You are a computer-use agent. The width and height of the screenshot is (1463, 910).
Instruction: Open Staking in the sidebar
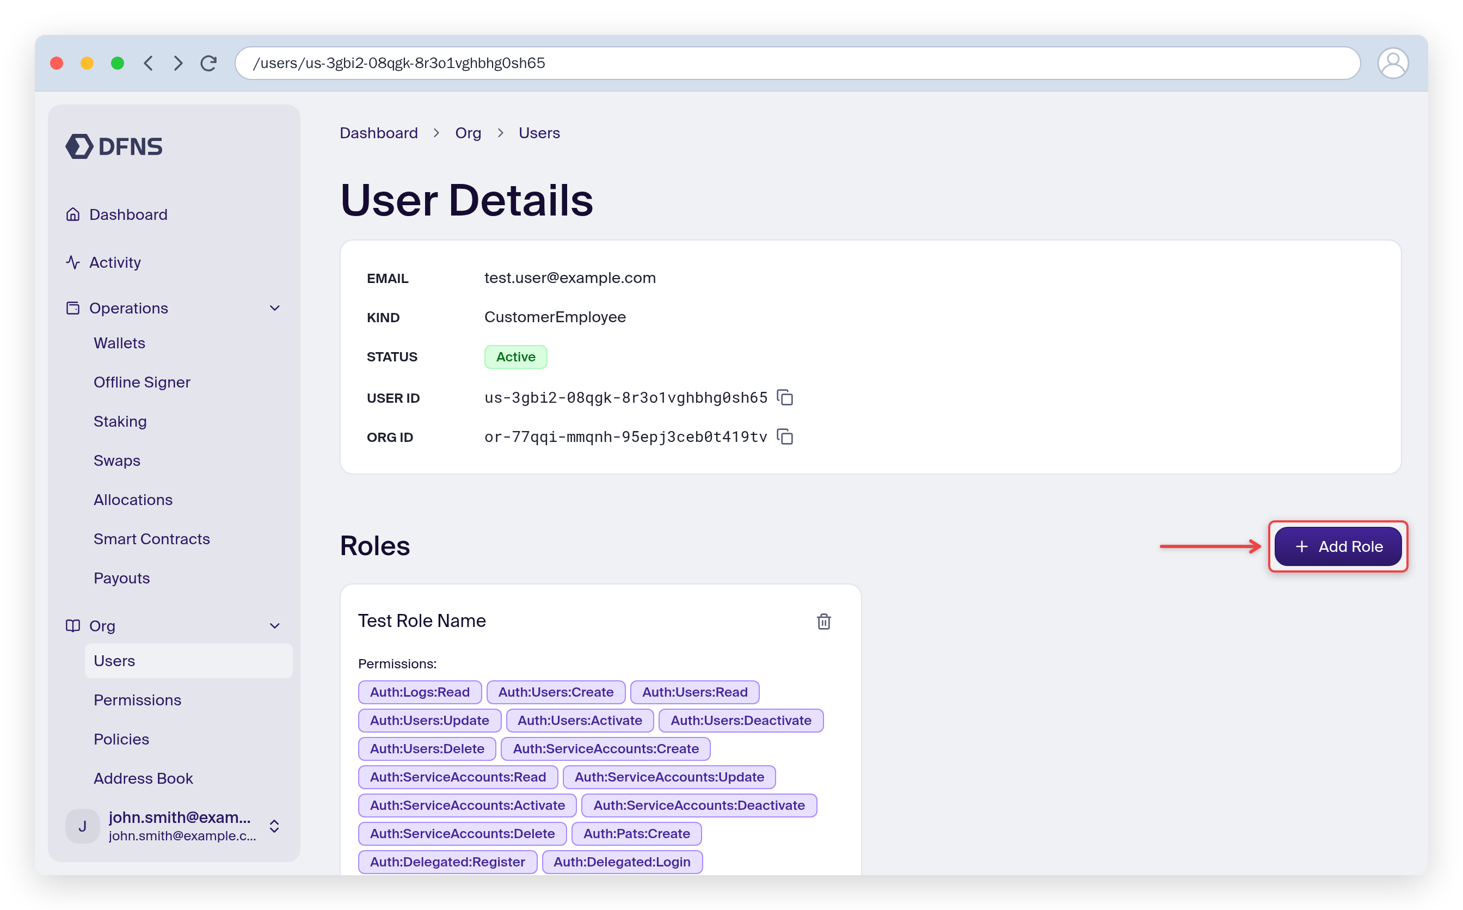120,421
